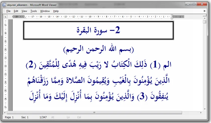Open the Help menu
211x123 pixels.
56,11
